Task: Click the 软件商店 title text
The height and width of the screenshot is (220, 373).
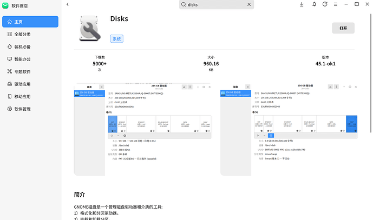Action: point(19,6)
